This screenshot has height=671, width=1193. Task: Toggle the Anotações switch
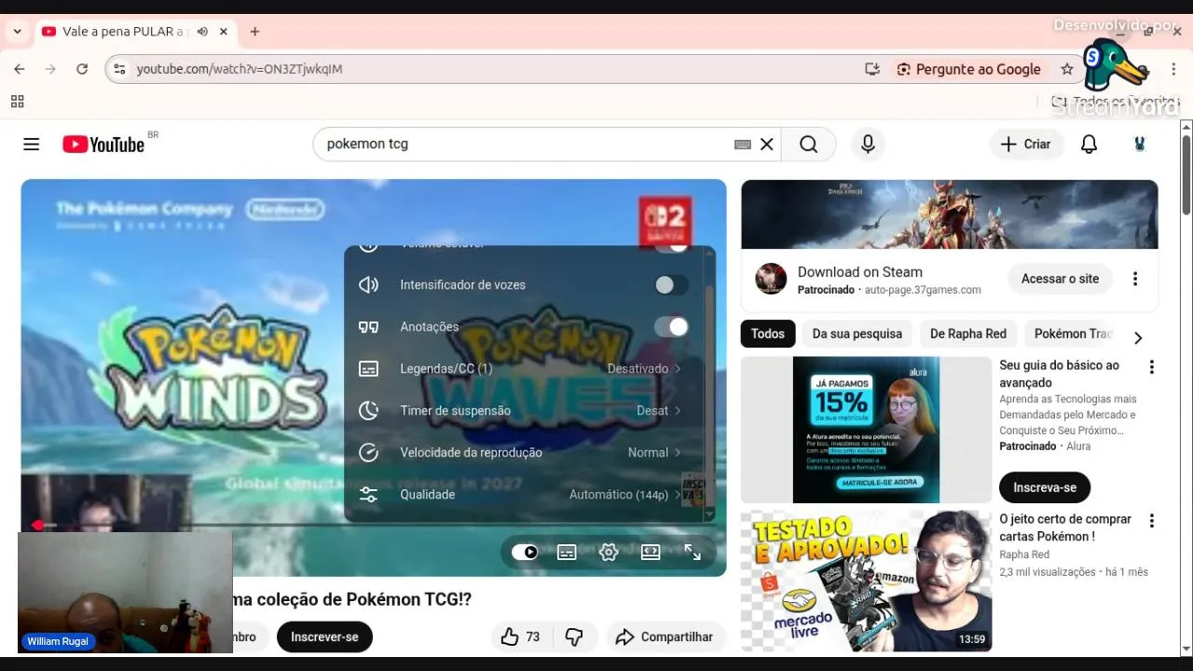click(671, 327)
